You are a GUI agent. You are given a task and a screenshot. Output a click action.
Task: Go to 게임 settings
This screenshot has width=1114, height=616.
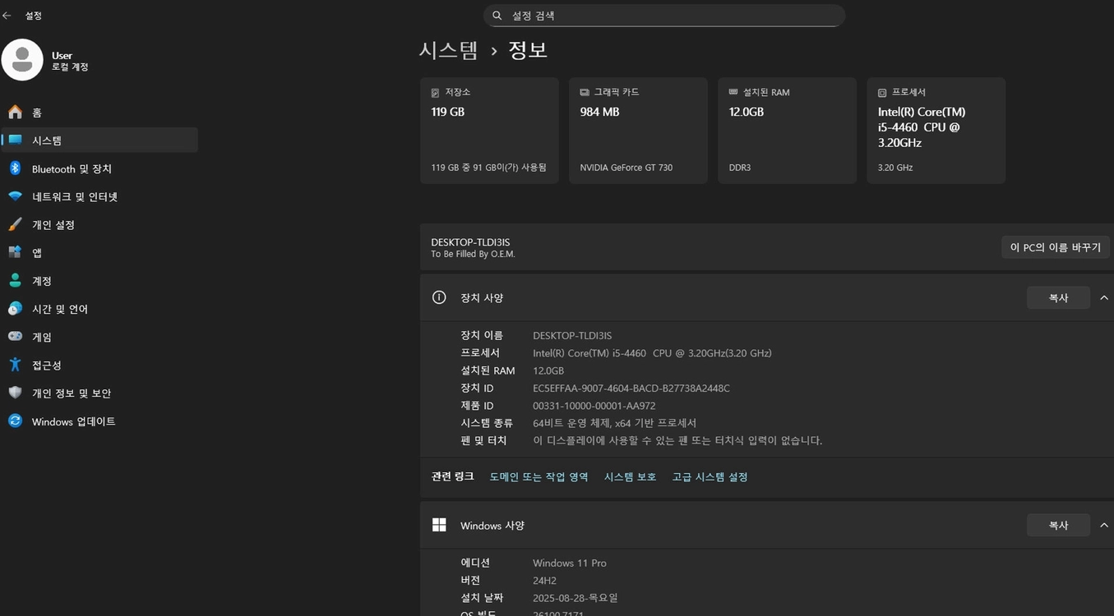pos(99,337)
